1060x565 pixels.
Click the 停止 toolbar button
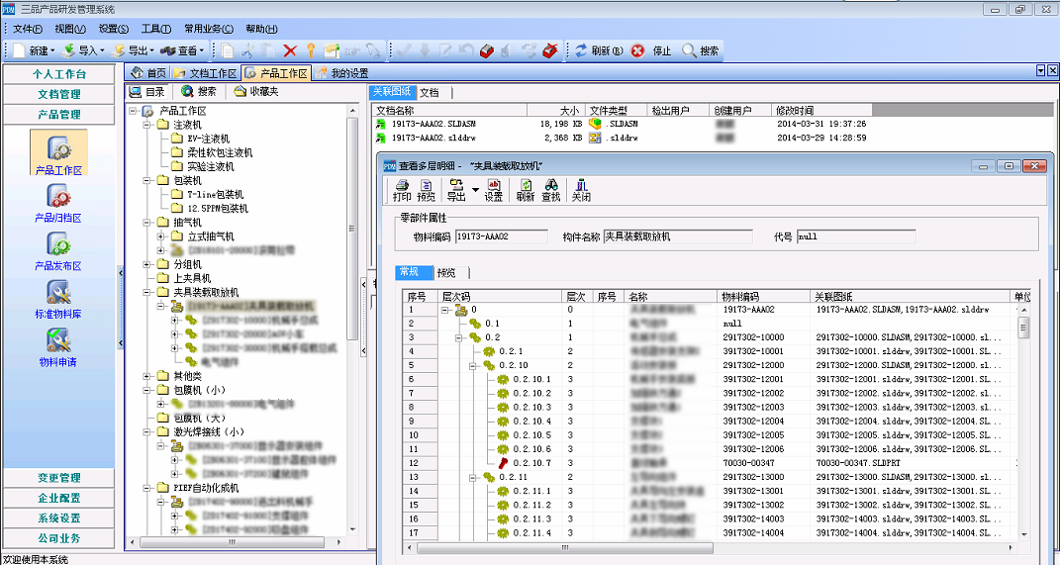[x=653, y=50]
